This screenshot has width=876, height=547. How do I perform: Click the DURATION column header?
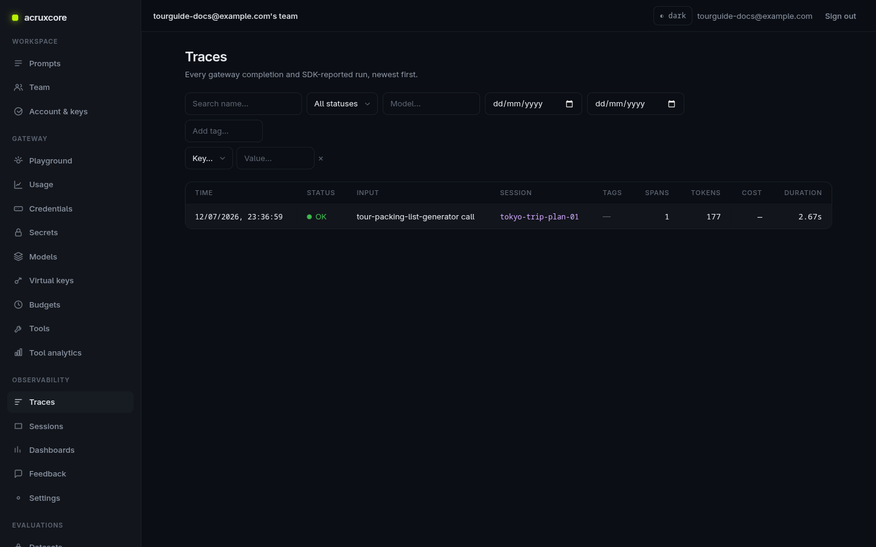coord(803,193)
